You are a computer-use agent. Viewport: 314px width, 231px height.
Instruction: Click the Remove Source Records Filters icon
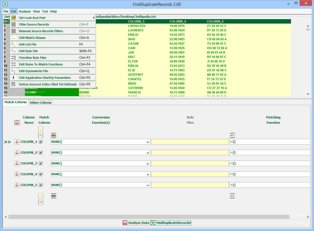14,31
